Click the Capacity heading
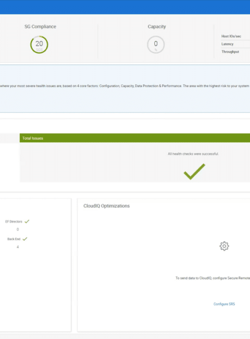Viewport: 250px width, 339px height. point(157,27)
